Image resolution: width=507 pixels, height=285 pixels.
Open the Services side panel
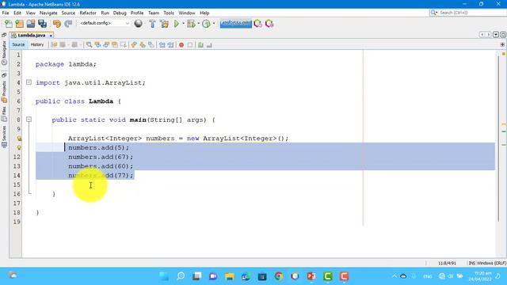(4, 137)
